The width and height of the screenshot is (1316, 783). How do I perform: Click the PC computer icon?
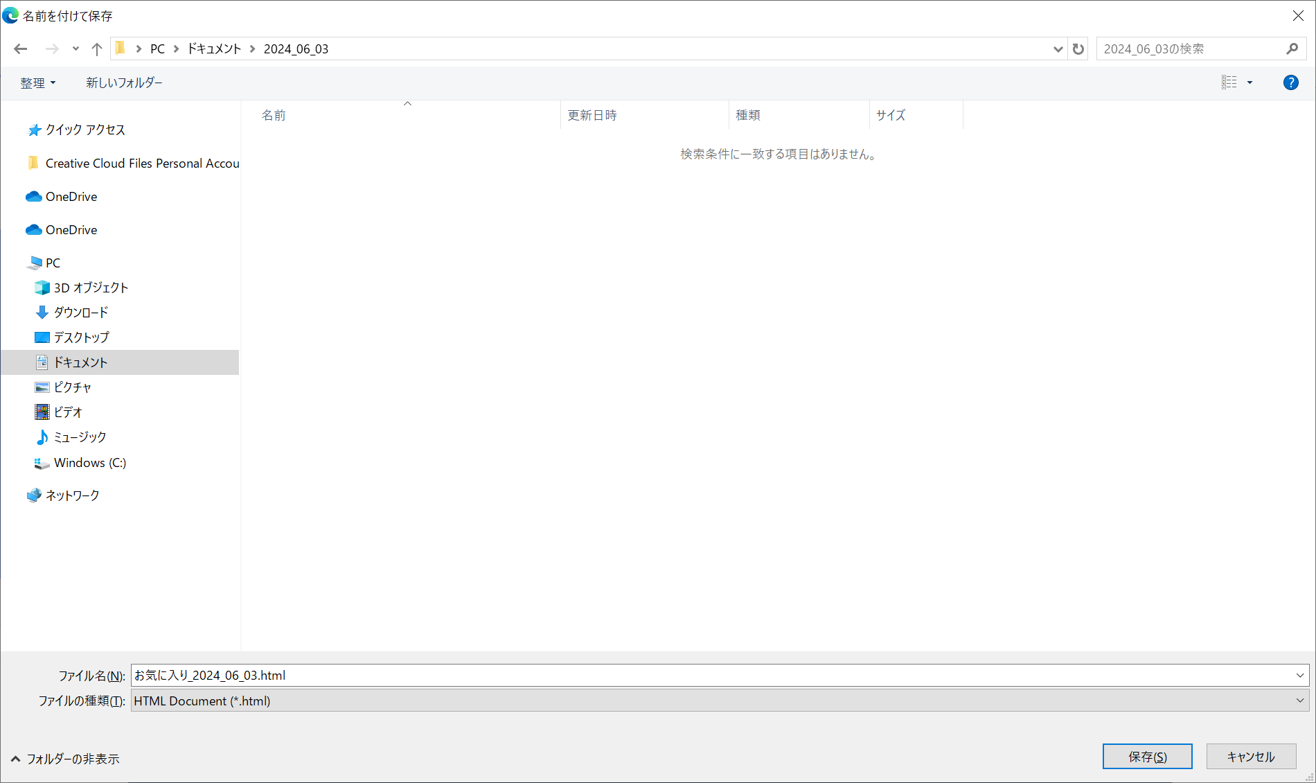pos(34,263)
